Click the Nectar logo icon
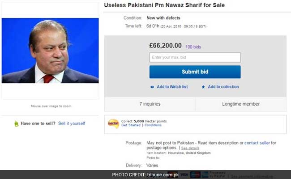 pos(114,123)
